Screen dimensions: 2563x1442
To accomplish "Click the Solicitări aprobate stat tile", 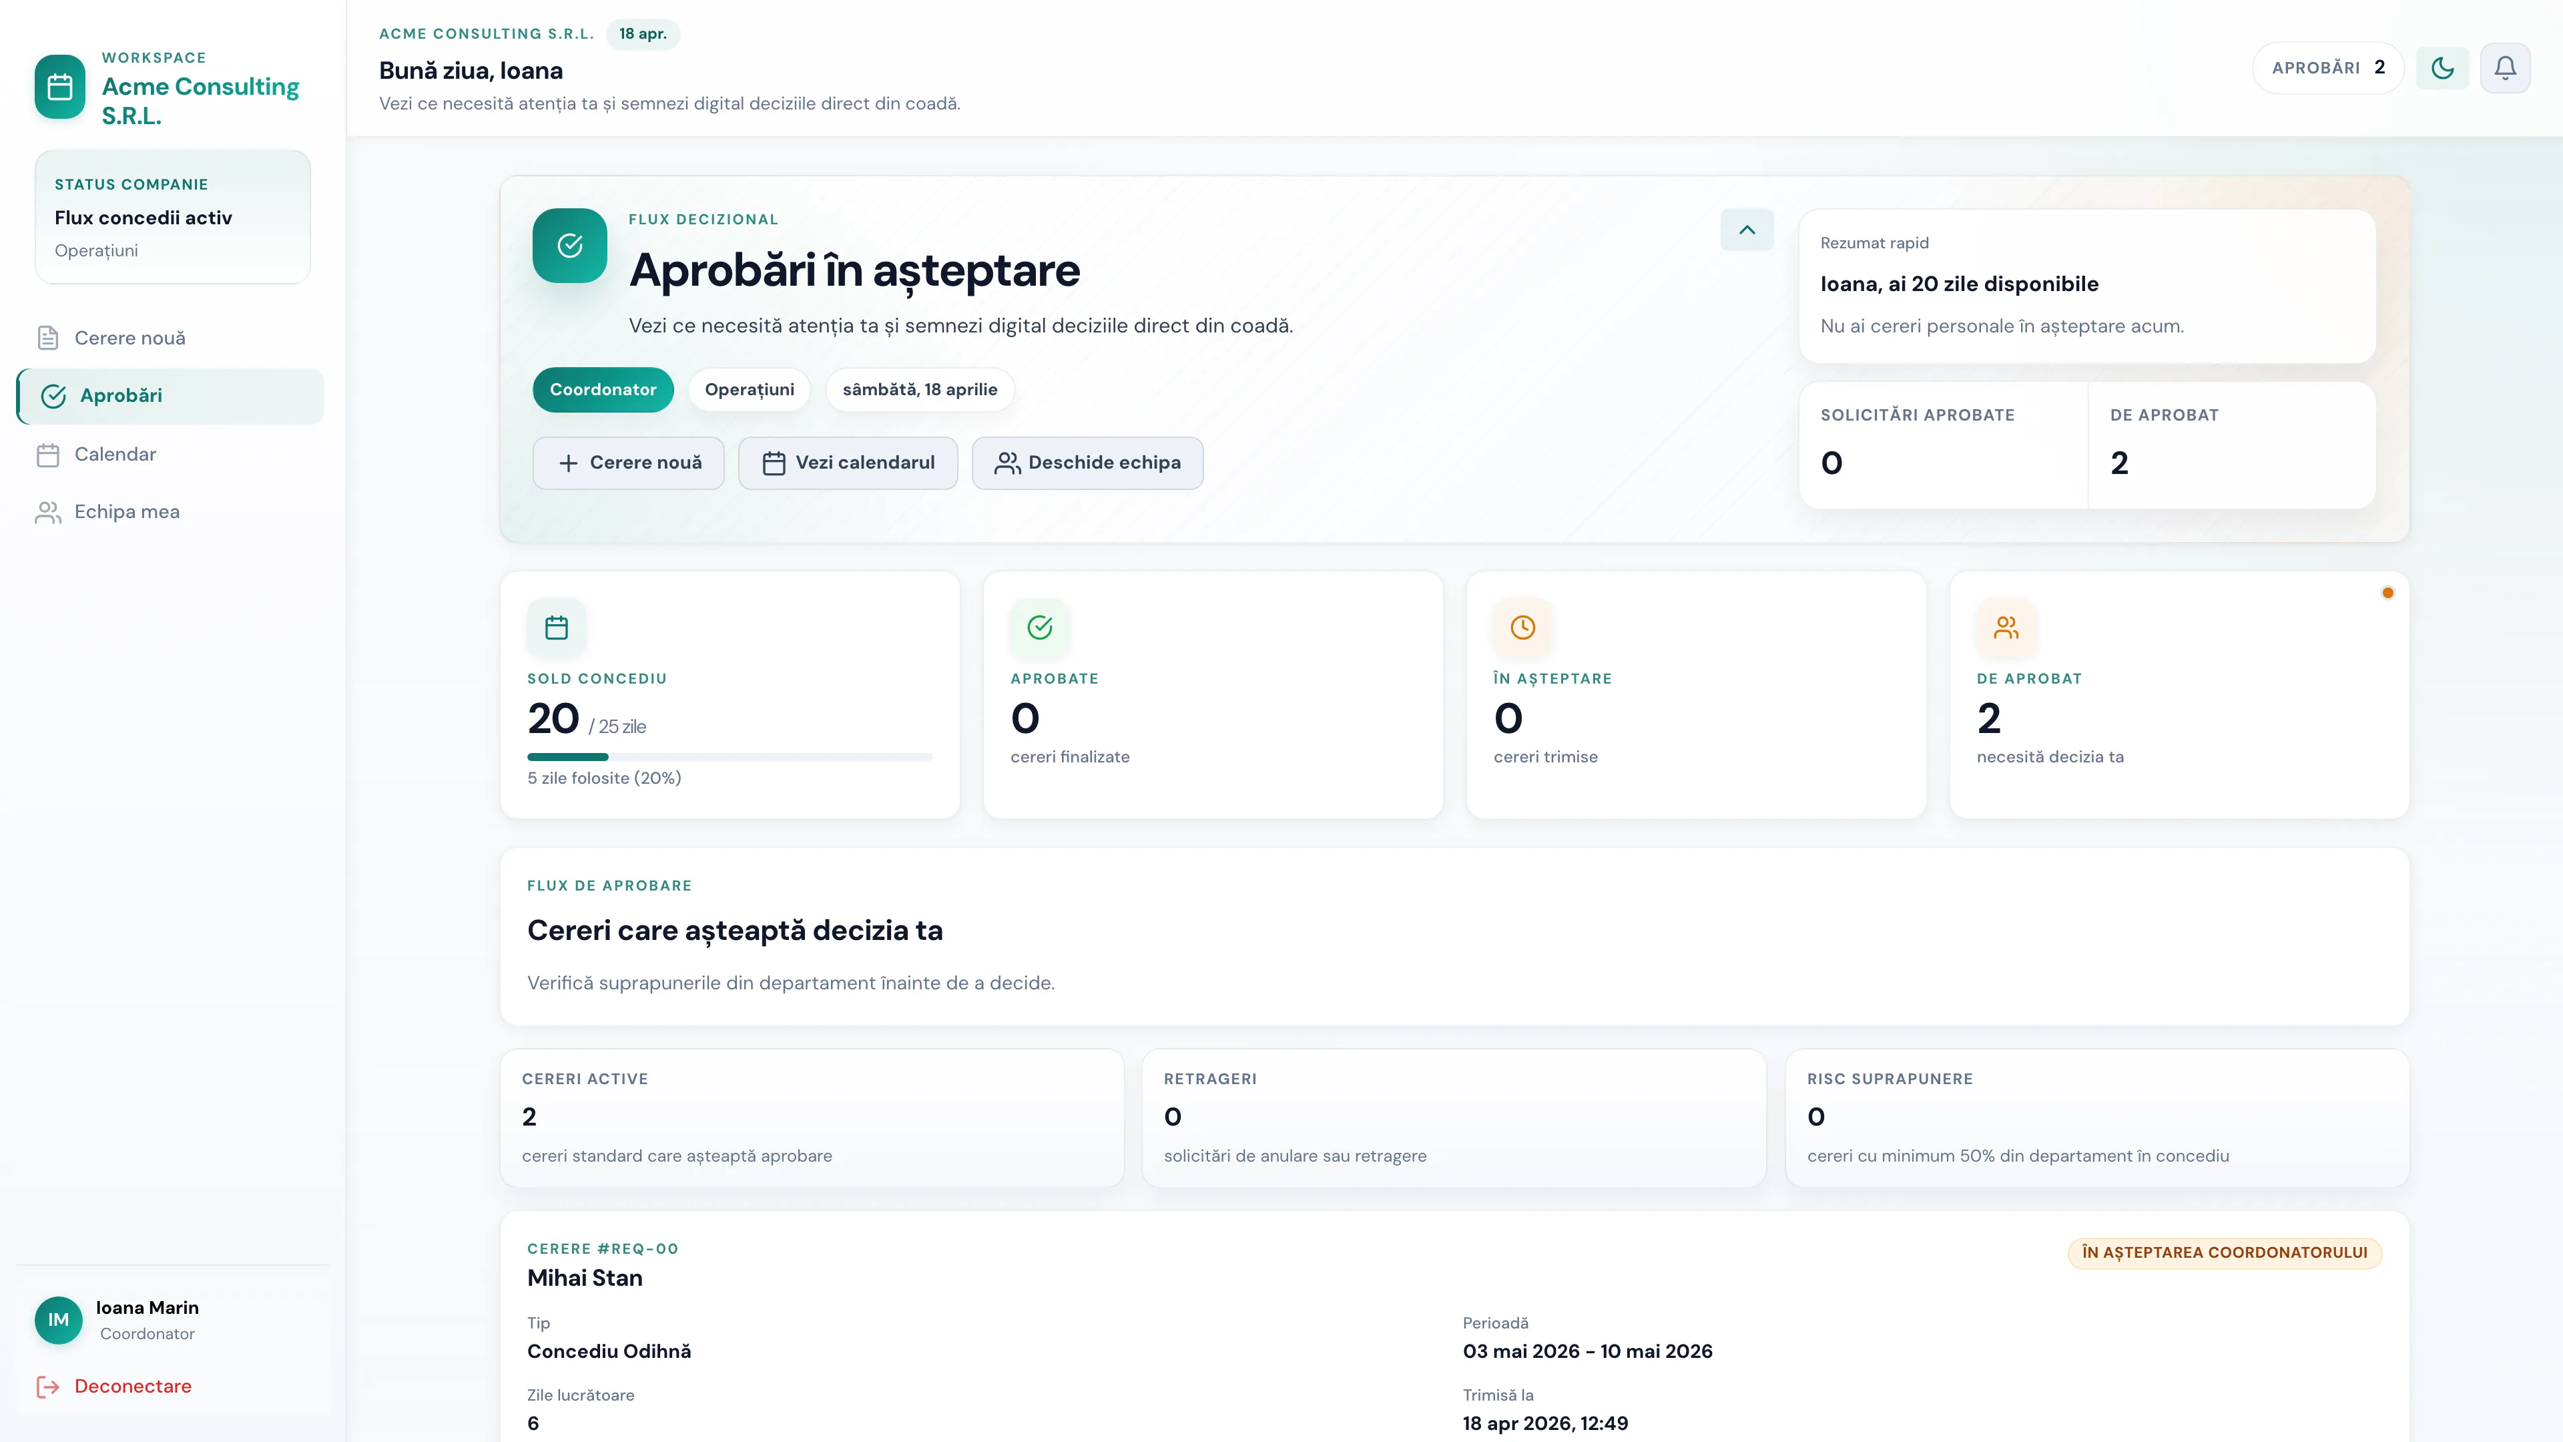I will 1943,445.
